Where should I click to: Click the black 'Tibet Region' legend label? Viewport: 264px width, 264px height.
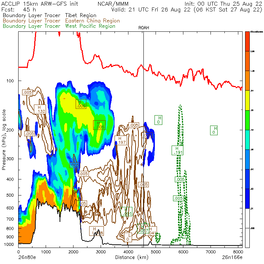coord(81,15)
